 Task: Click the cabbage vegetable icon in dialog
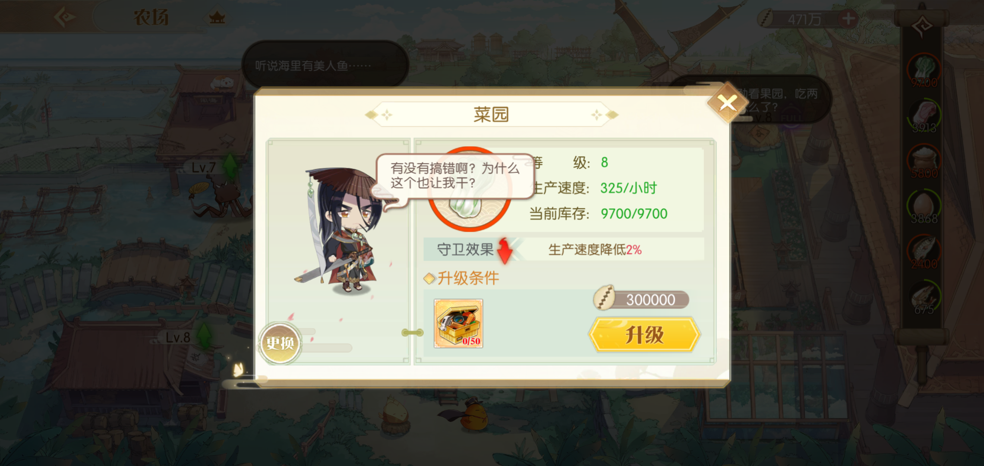[470, 190]
